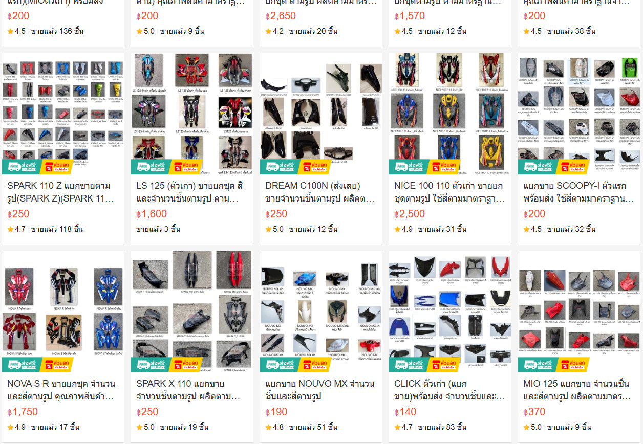643x444 pixels.
Task: Click star rating 4.7 under SPARK 110 Z
Action: click(x=16, y=229)
